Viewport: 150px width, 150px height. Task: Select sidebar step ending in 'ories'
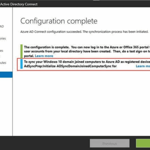(3, 38)
